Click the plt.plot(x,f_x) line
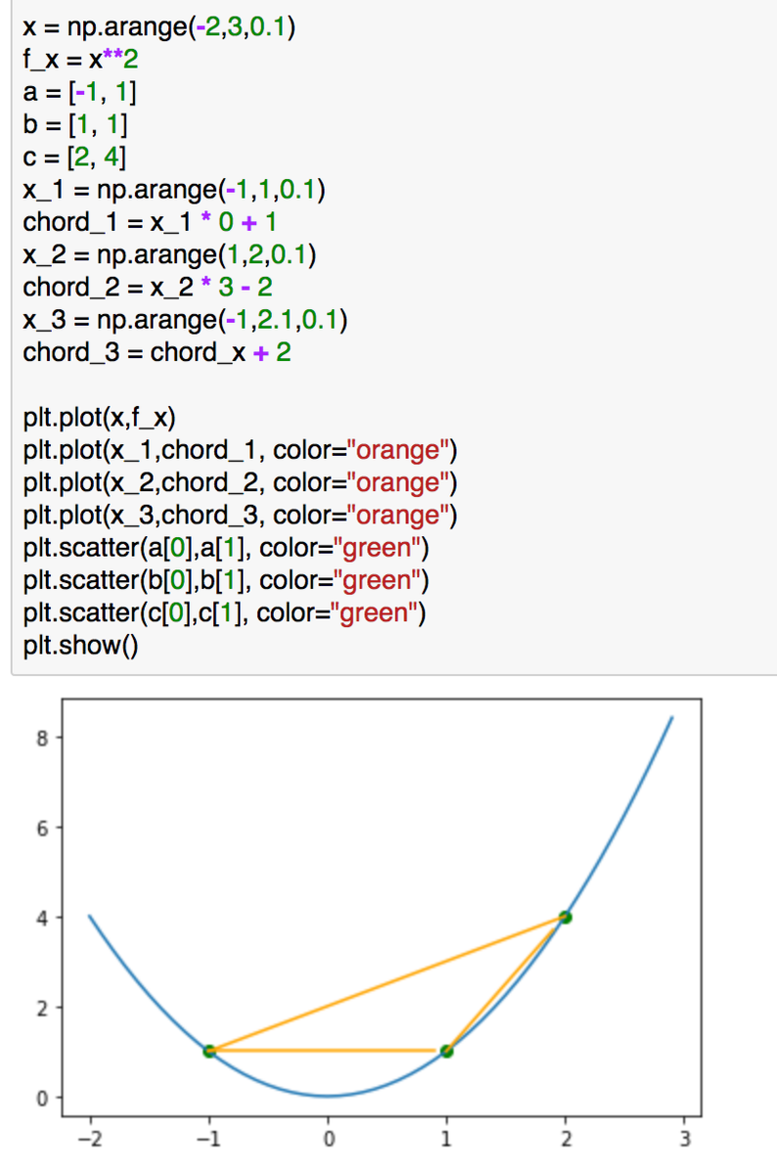Image resolution: width=777 pixels, height=1174 pixels. (x=99, y=420)
